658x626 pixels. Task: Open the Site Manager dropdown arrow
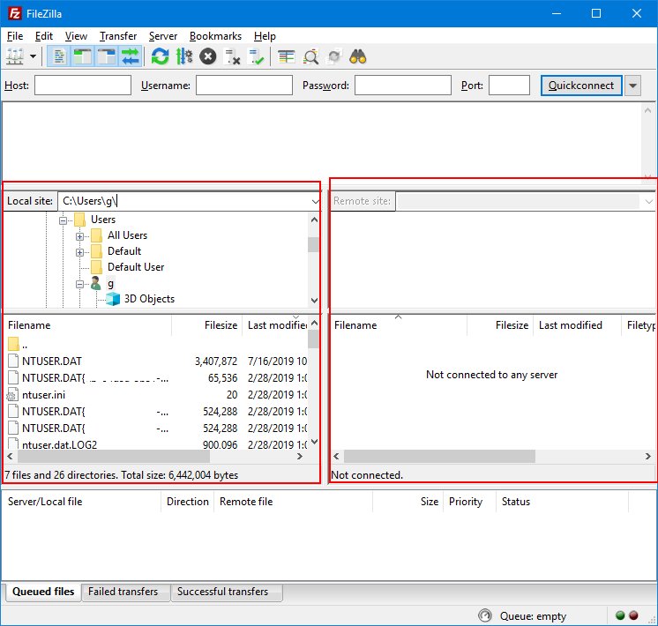click(x=33, y=56)
